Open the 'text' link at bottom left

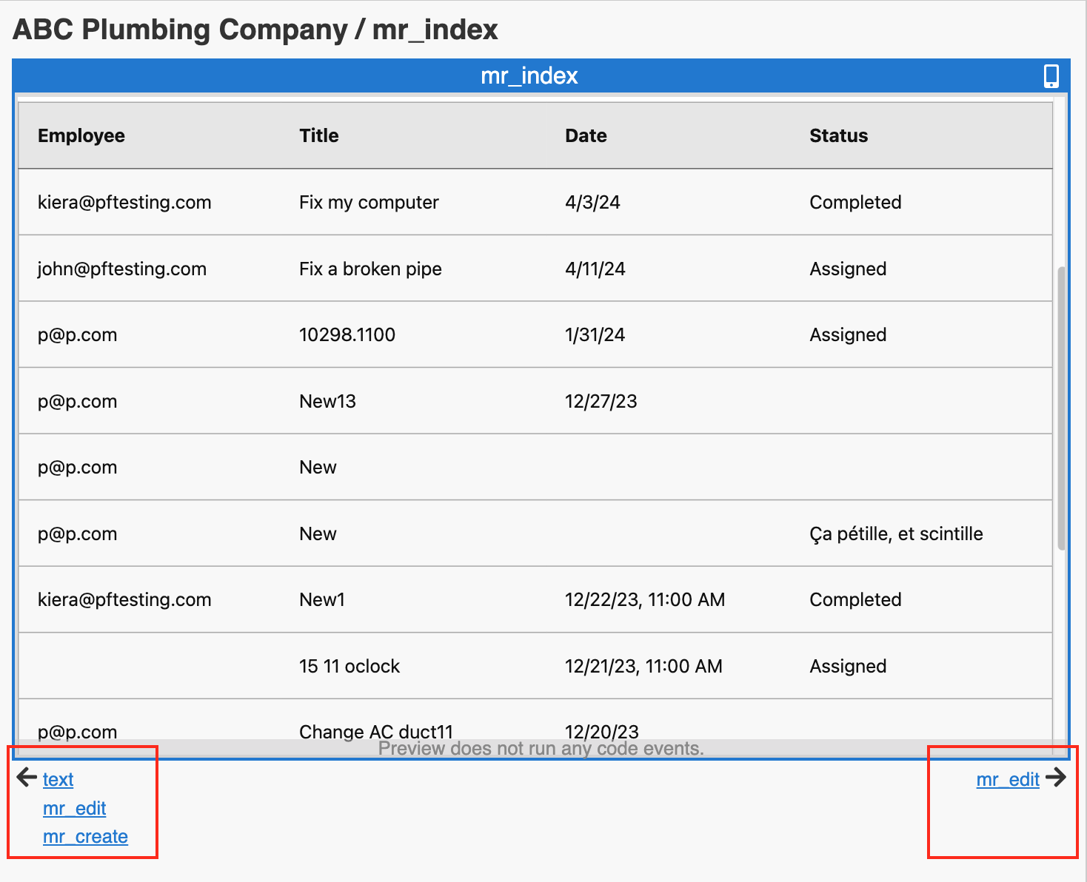tap(58, 780)
